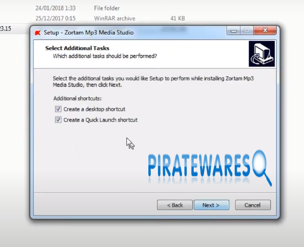The image size is (304, 247).
Task: Click the red Zortam icon in the title bar
Action: (38, 33)
